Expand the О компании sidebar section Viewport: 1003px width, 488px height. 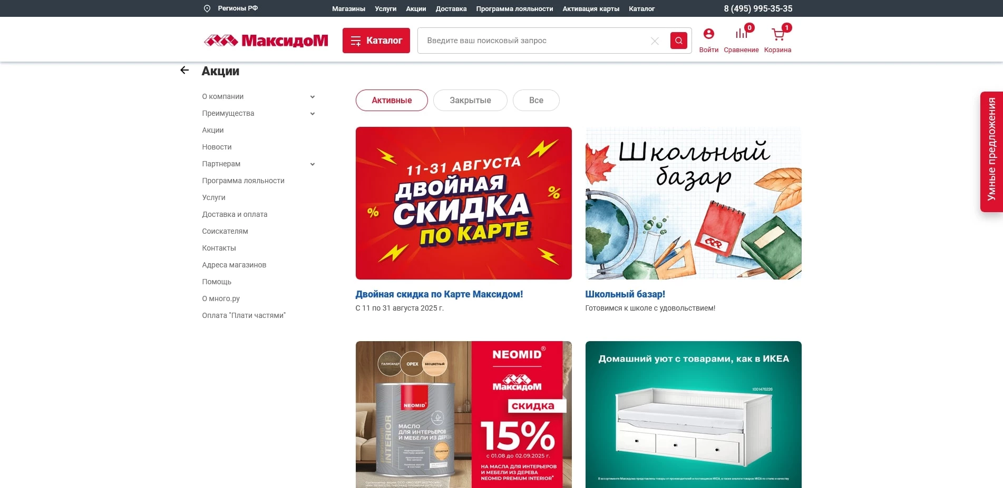[313, 97]
